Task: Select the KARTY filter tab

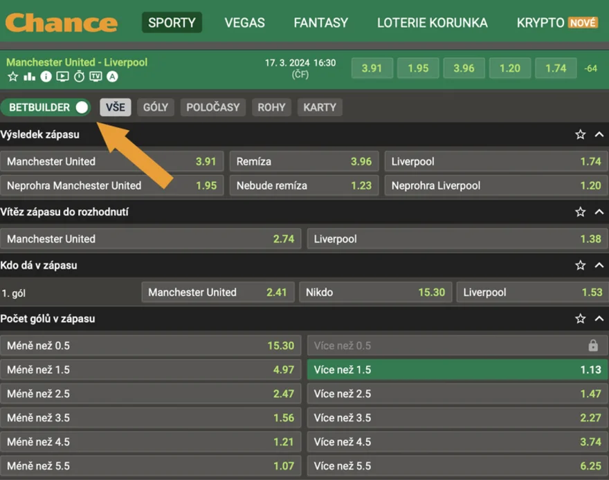Action: pyautogui.click(x=320, y=107)
